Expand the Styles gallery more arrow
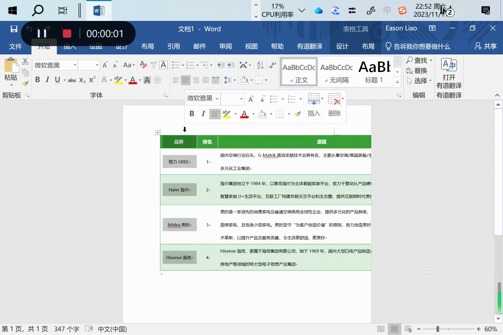 tap(398, 82)
